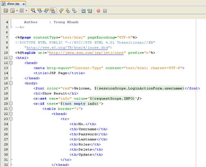The image size is (206, 167).
Task: Open the Forward navigation dropdown arrow
Action: (26, 10)
